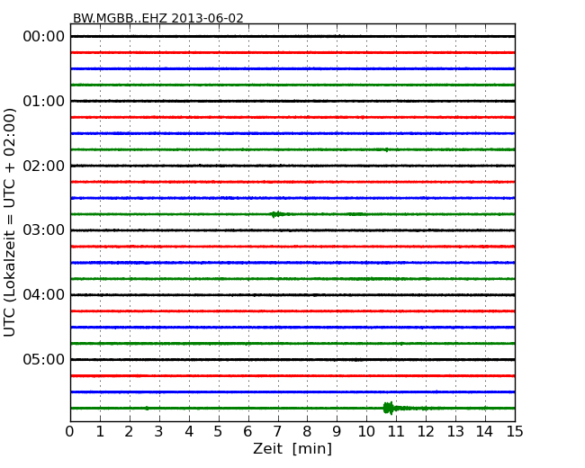585x468 pixels.
Task: Click x-axis tick label 10
Action: coord(366,432)
